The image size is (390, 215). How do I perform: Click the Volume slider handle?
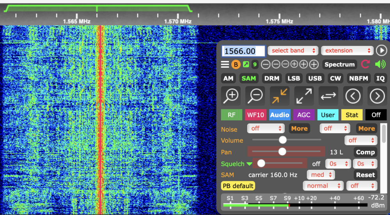[x=283, y=140]
